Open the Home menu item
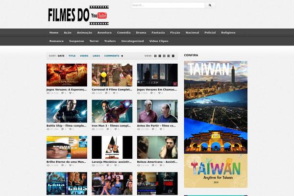This screenshot has width=294, height=196. click(x=54, y=33)
